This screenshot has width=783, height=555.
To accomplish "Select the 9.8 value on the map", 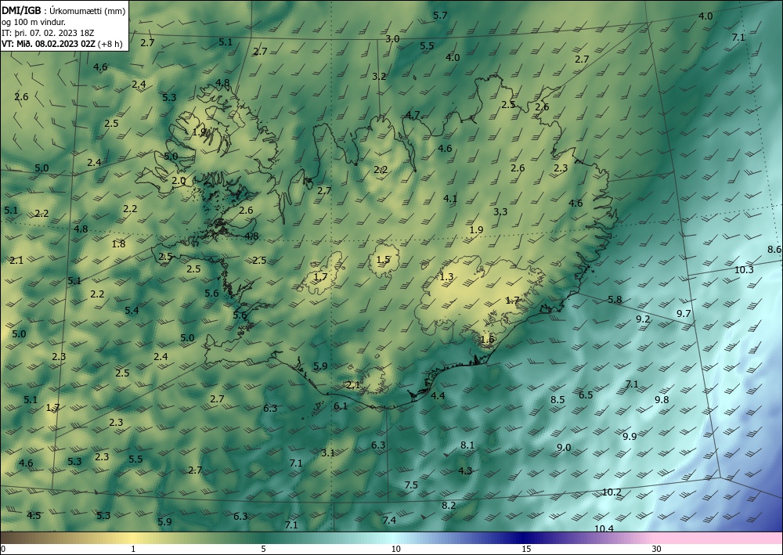I will [x=662, y=400].
